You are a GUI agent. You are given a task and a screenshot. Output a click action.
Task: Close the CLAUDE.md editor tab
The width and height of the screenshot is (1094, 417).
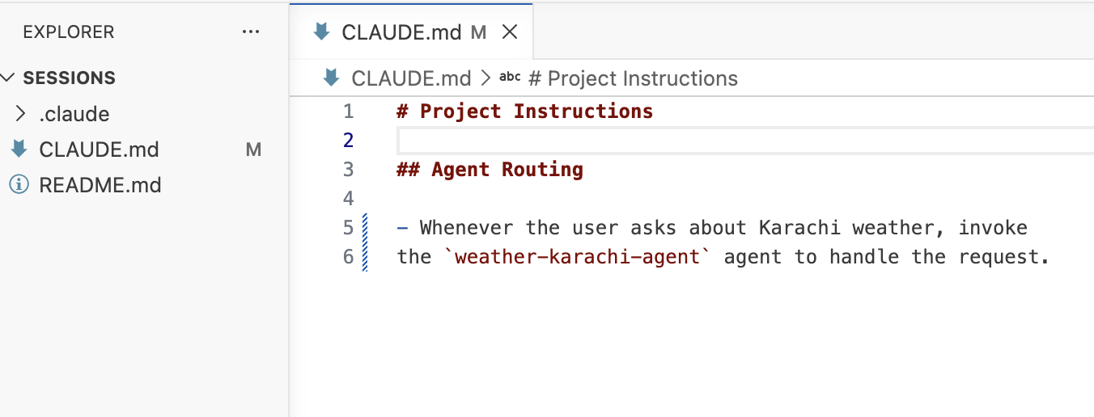click(x=510, y=32)
